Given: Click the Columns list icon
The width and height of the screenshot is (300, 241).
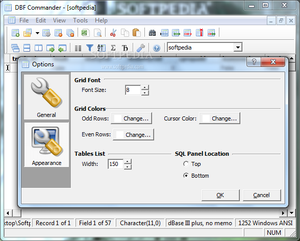Looking at the screenshot, I should tap(78, 48).
